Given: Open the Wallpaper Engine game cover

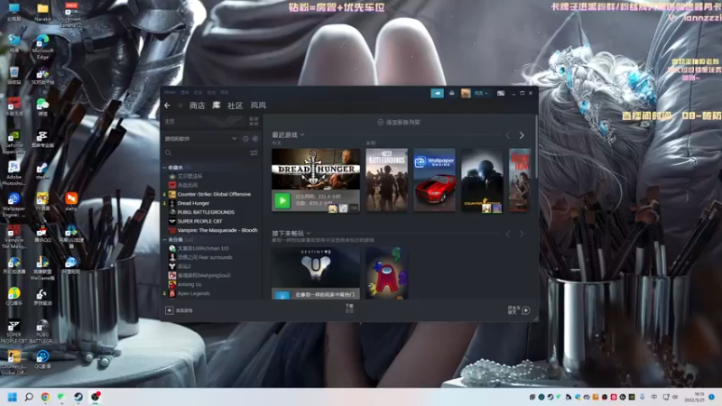Looking at the screenshot, I should click(434, 180).
